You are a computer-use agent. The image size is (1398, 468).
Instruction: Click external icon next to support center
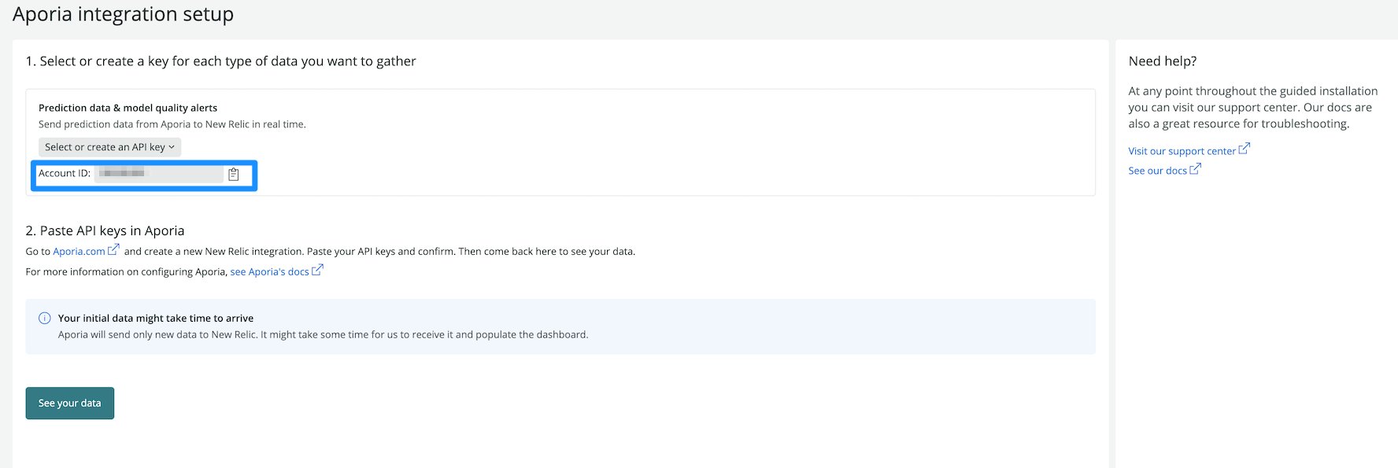tap(1244, 149)
